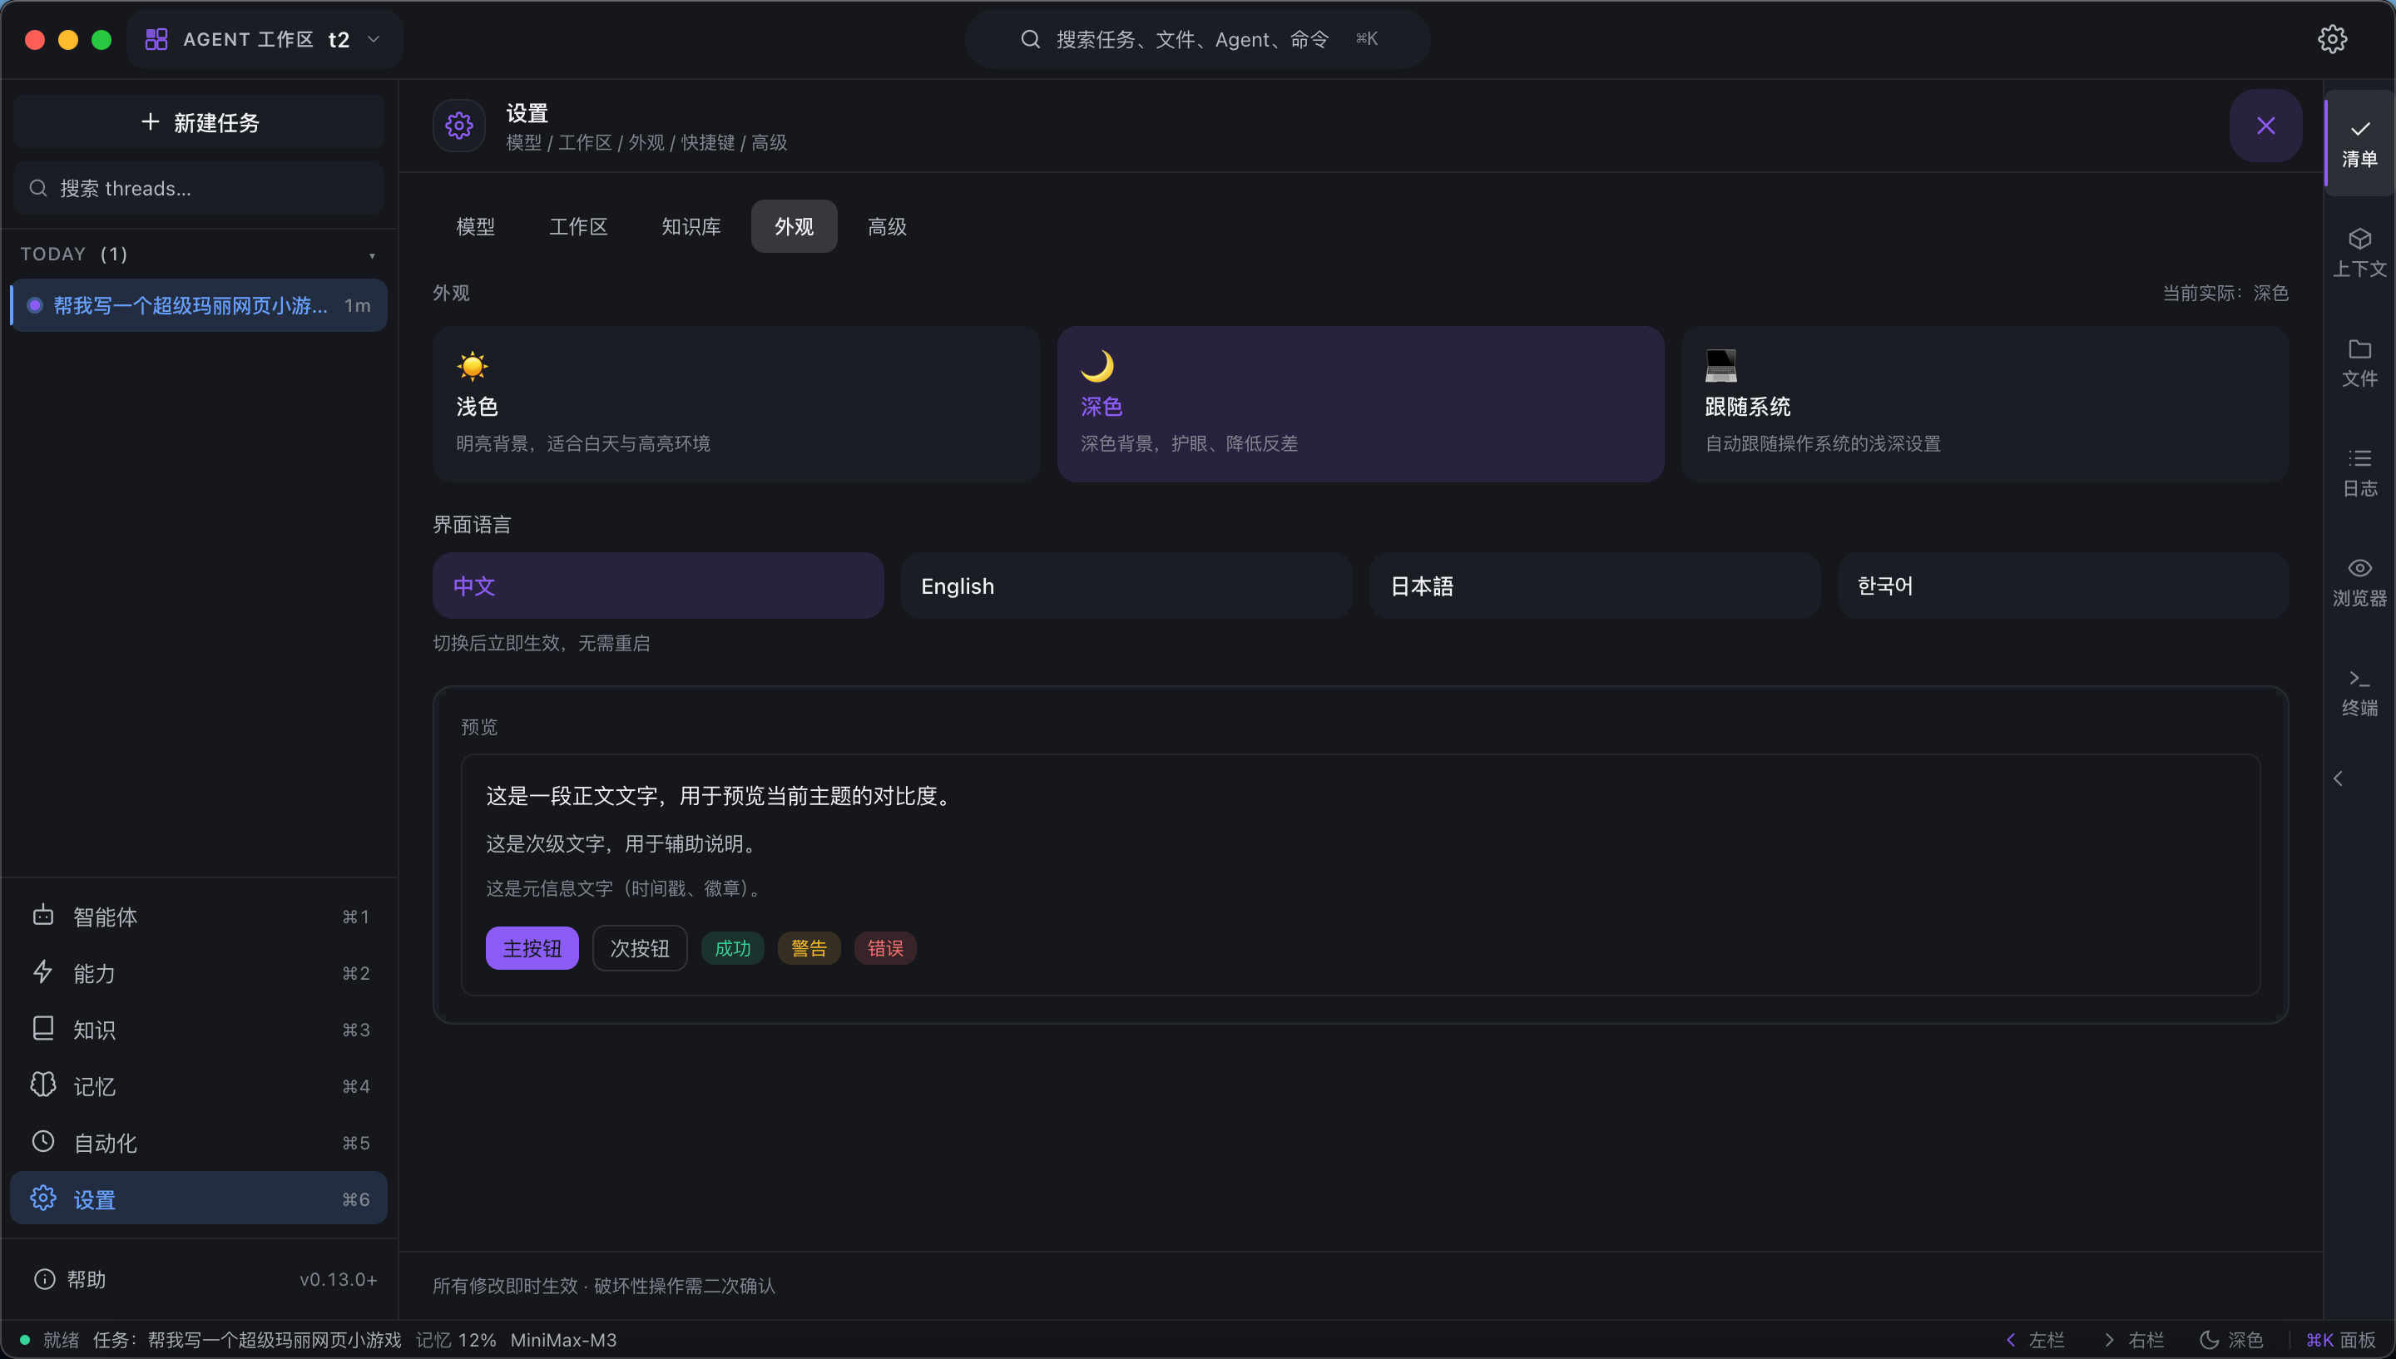Click the 帮助 info icon
The image size is (2396, 1359).
pos(44,1280)
